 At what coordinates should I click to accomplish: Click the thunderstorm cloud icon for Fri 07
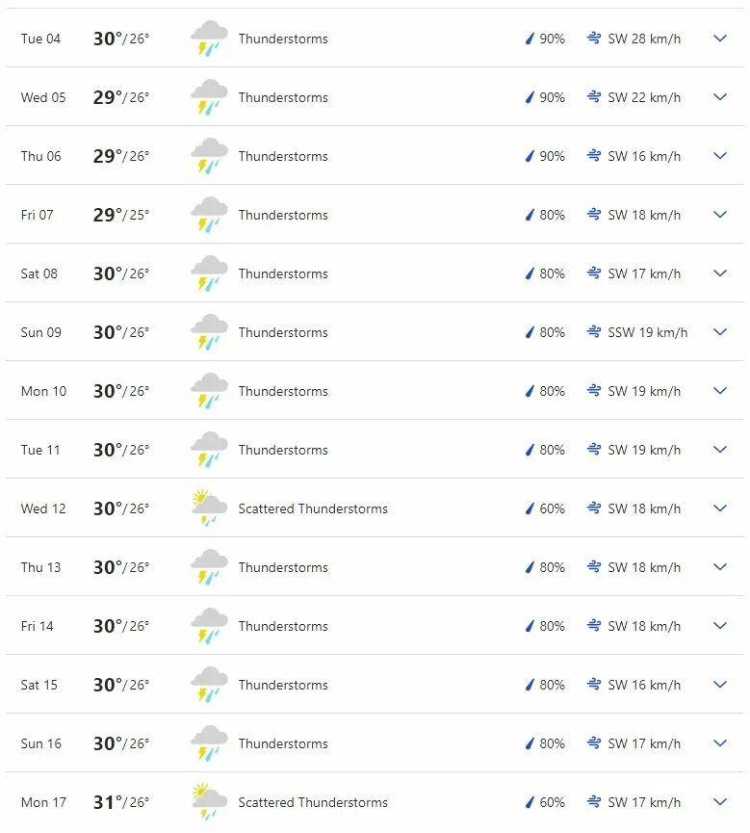click(x=209, y=215)
